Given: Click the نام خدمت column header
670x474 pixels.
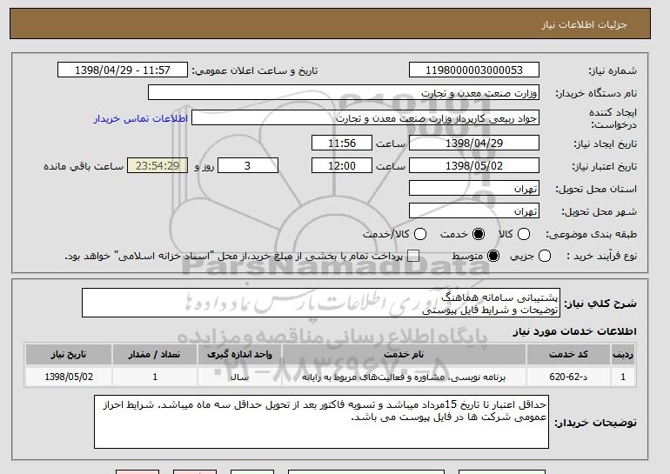Looking at the screenshot, I should (404, 355).
